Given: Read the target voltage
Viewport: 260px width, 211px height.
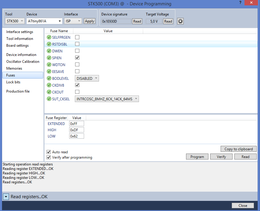Looking at the screenshot, I should (168, 21).
